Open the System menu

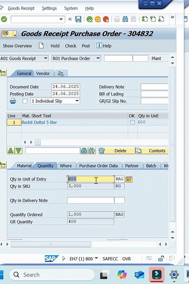click(x=71, y=8)
